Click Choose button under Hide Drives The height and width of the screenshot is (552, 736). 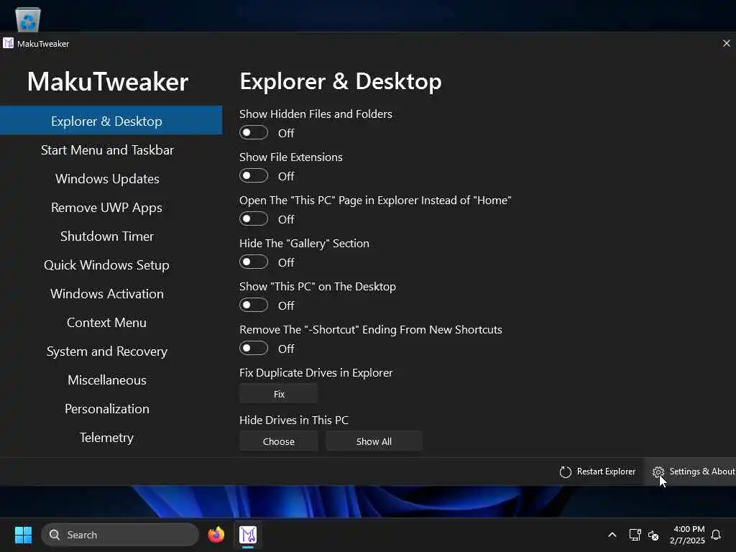pyautogui.click(x=279, y=441)
